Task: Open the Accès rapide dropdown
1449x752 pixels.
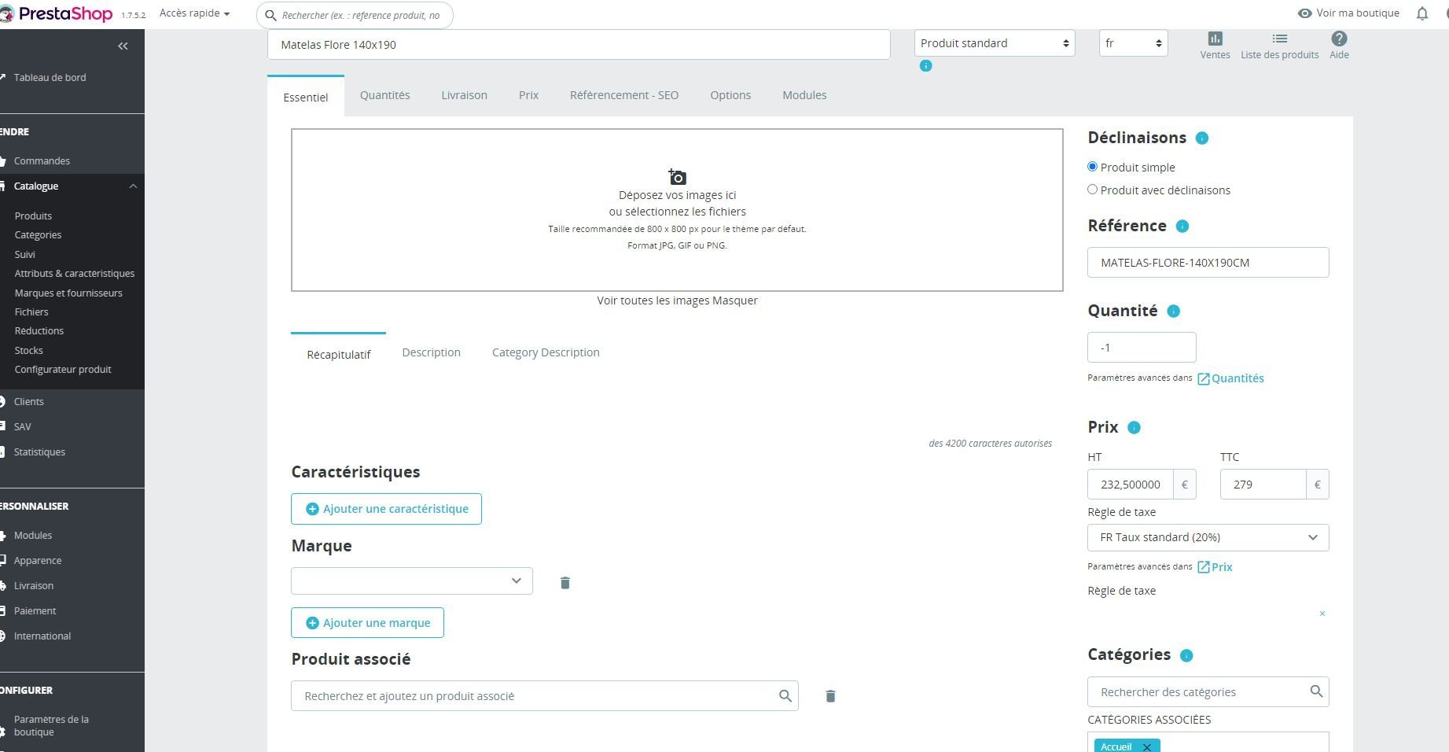Action: click(194, 13)
